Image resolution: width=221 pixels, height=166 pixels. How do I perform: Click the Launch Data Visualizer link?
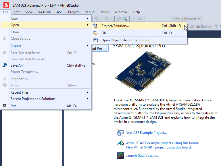pos(142,156)
